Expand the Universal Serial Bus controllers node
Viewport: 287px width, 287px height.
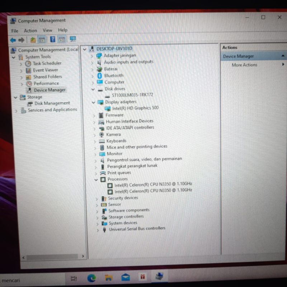[x=97, y=230]
